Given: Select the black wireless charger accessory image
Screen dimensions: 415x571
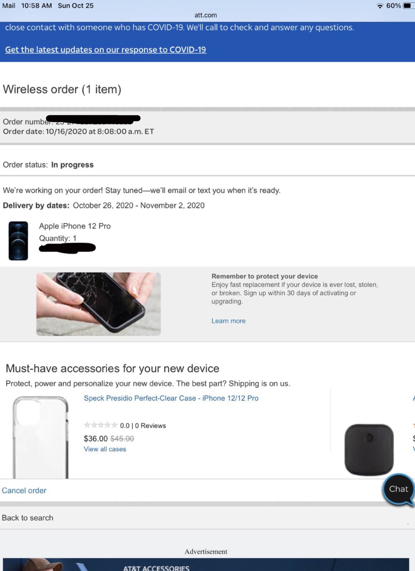Looking at the screenshot, I should 369,449.
